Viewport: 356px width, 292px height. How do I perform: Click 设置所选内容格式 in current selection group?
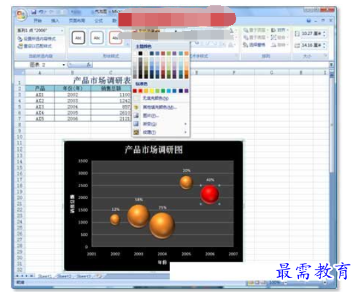[x=37, y=39]
